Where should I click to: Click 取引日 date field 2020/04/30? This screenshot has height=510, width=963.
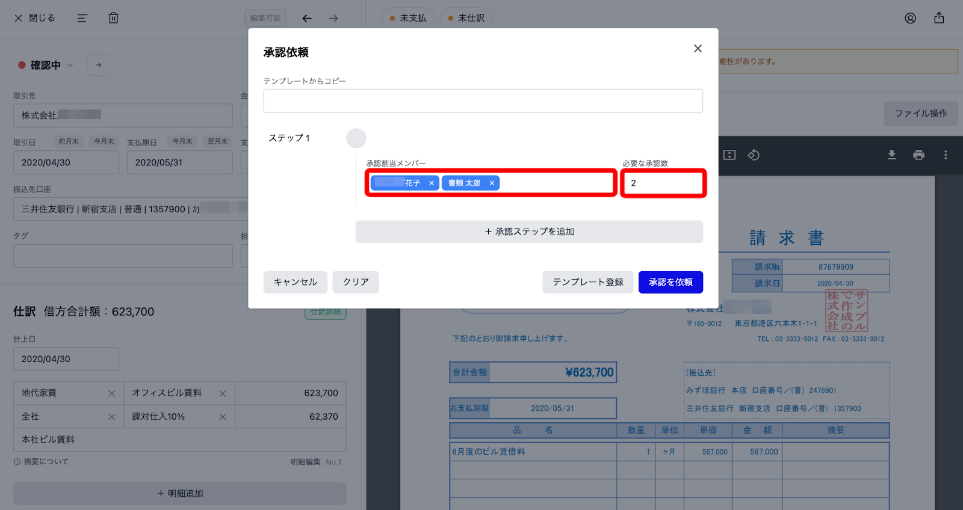(66, 162)
